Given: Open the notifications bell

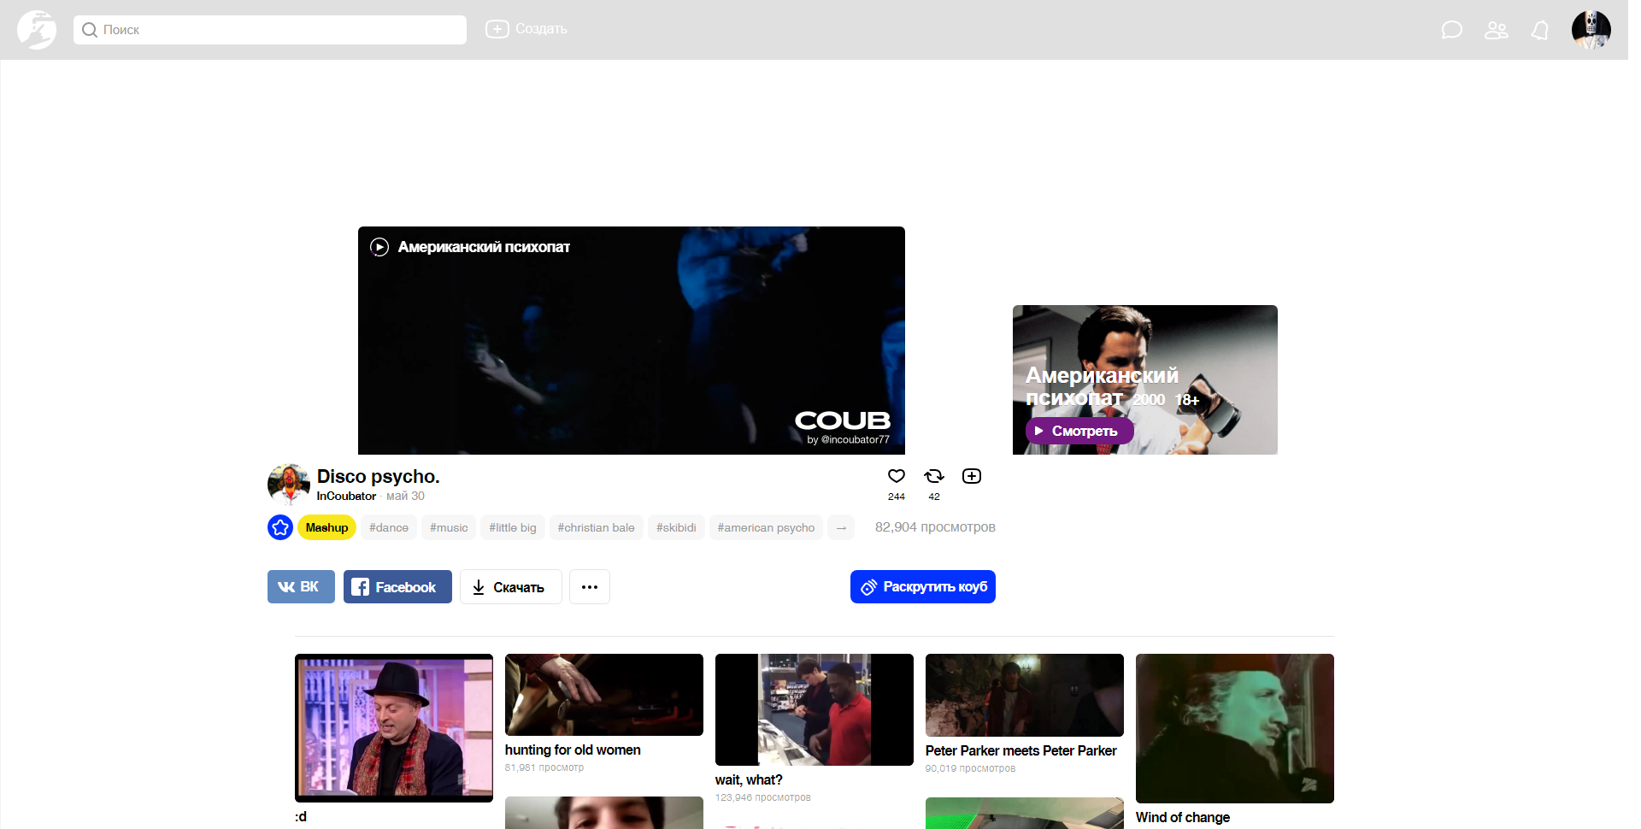Looking at the screenshot, I should coord(1540,31).
